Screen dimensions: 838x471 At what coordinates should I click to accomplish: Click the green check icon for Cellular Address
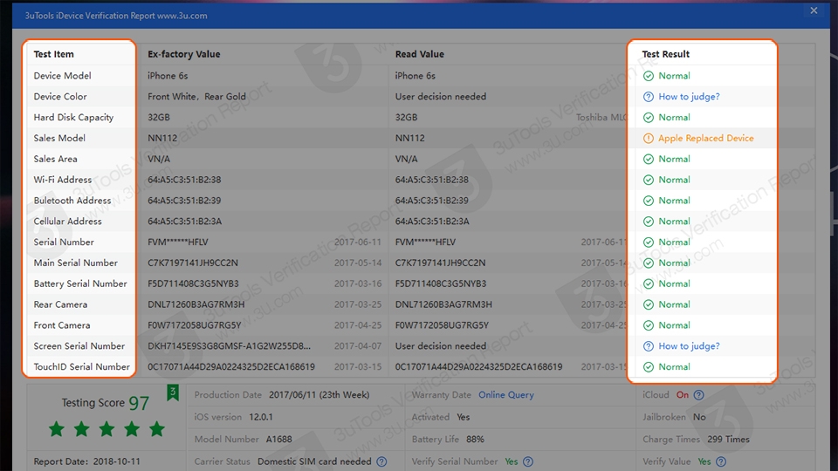[x=649, y=222]
